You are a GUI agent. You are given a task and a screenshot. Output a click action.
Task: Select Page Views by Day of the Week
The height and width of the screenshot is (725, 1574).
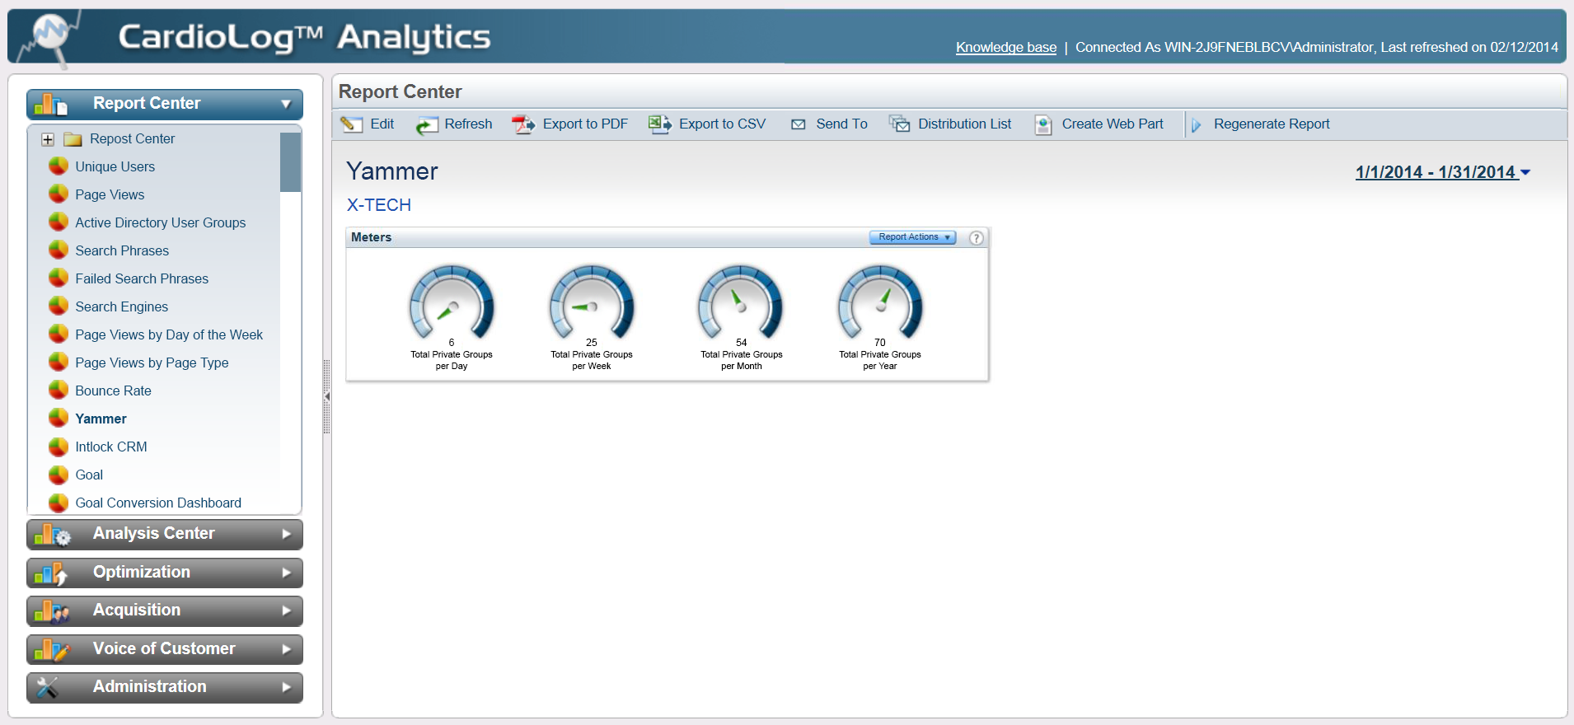click(x=169, y=334)
